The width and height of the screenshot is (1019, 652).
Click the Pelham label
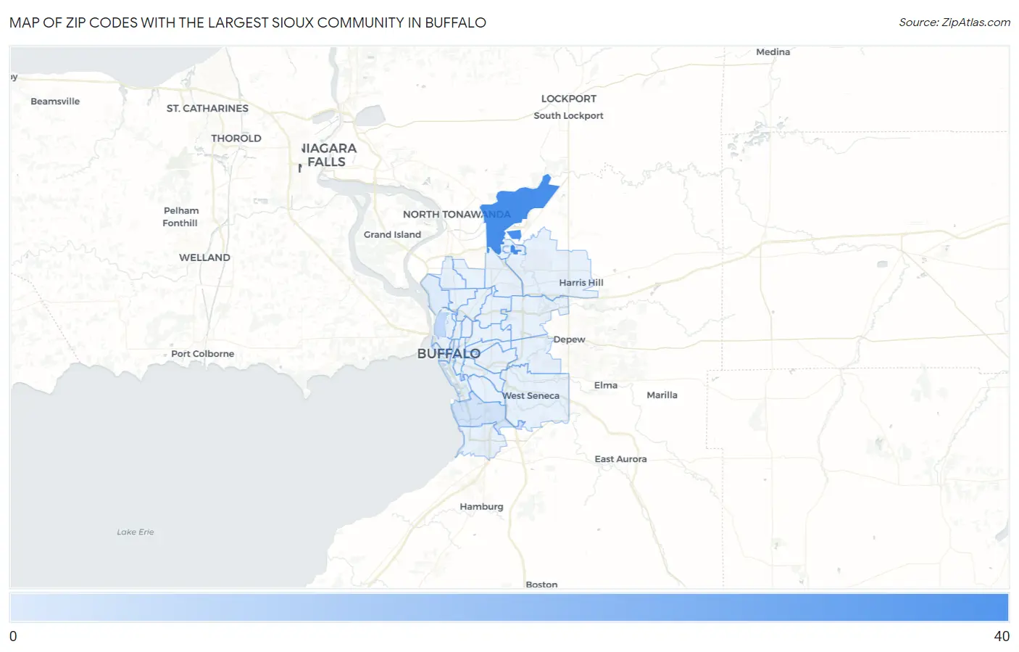181,211
